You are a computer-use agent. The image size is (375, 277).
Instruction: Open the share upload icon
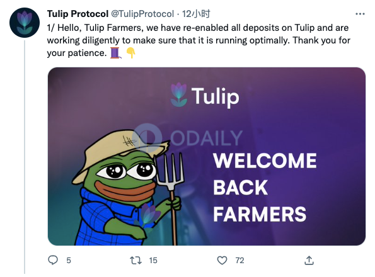pos(309,260)
